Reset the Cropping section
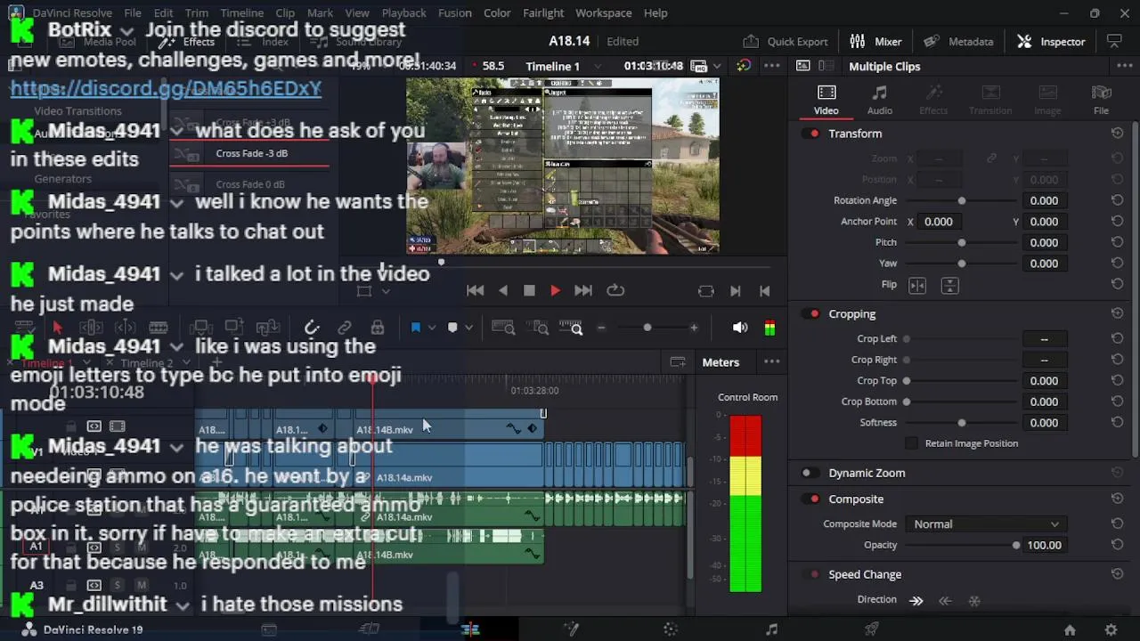This screenshot has height=641, width=1140. (x=1117, y=314)
